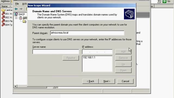Screen dimensions: 174x98
Task: Click the Down button
Action: tap(123, 70)
